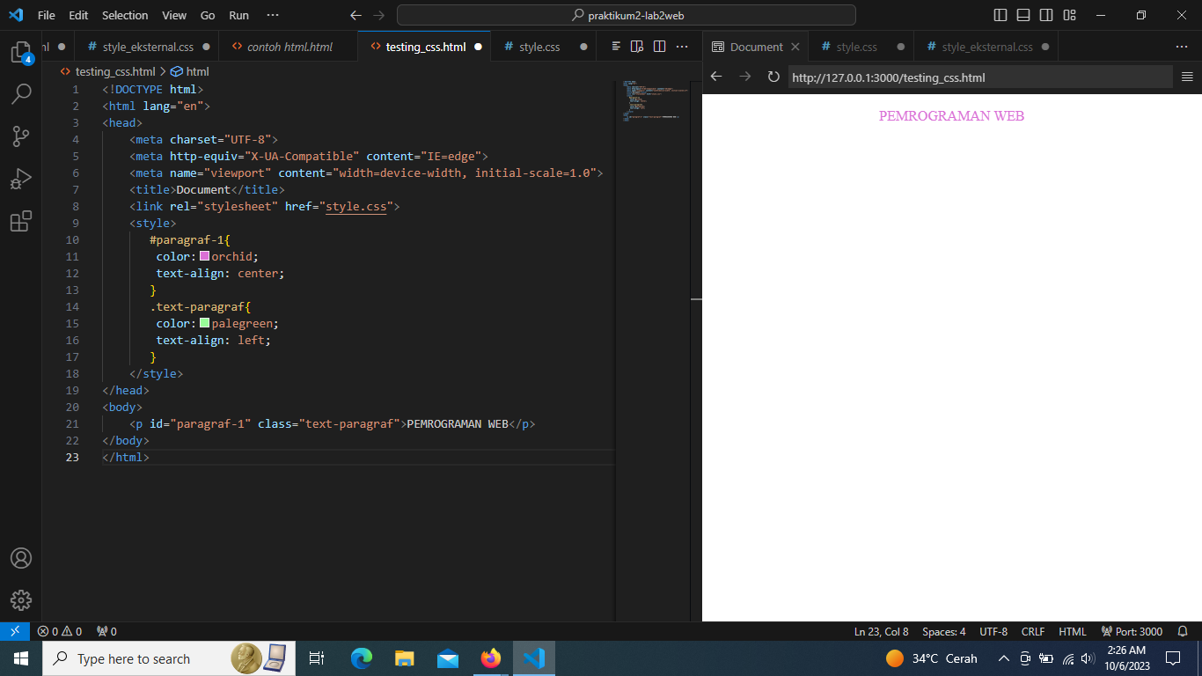Open the Source Control view

[x=21, y=136]
